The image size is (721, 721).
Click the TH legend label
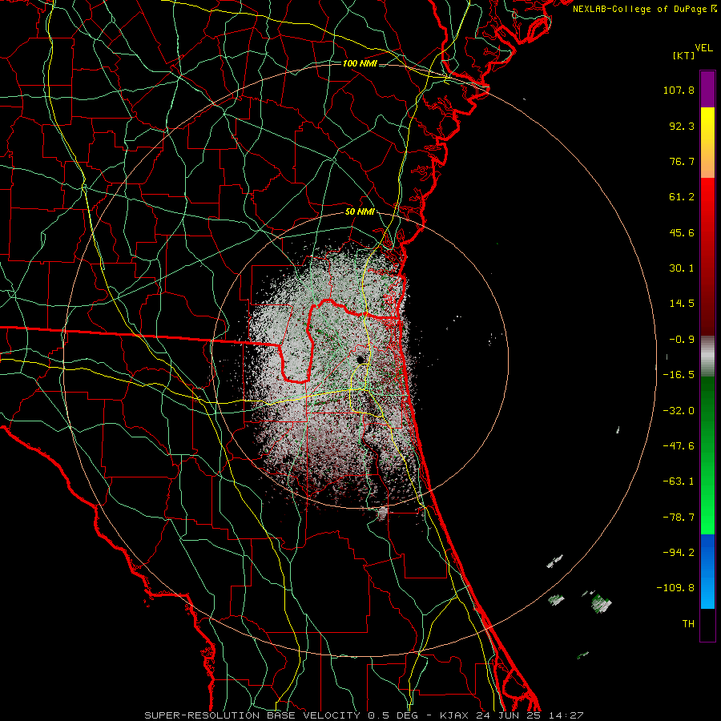(x=688, y=624)
